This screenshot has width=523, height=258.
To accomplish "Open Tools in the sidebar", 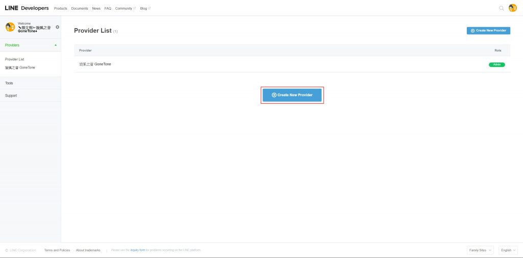I will [x=9, y=83].
